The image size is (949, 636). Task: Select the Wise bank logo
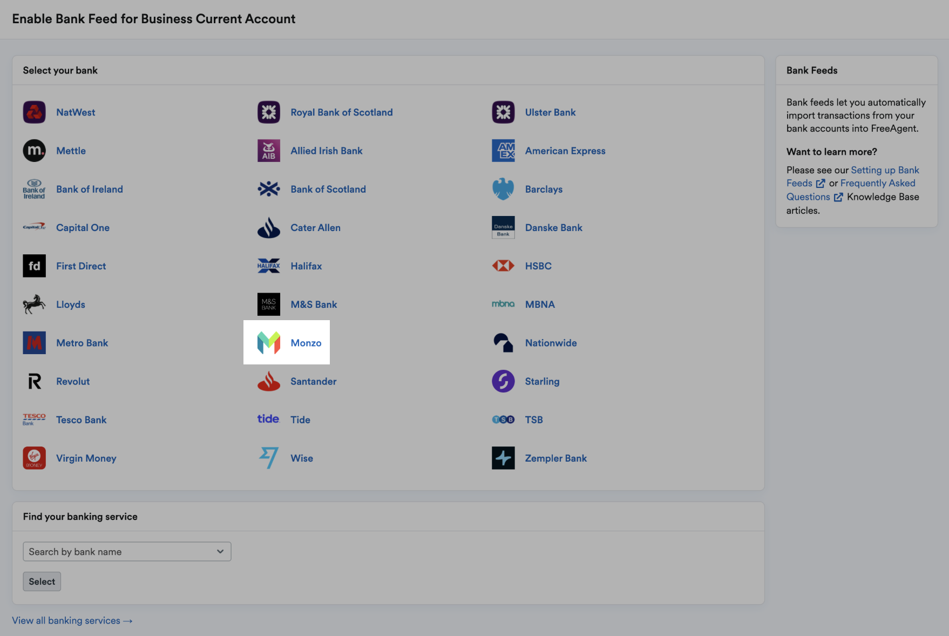click(x=268, y=458)
